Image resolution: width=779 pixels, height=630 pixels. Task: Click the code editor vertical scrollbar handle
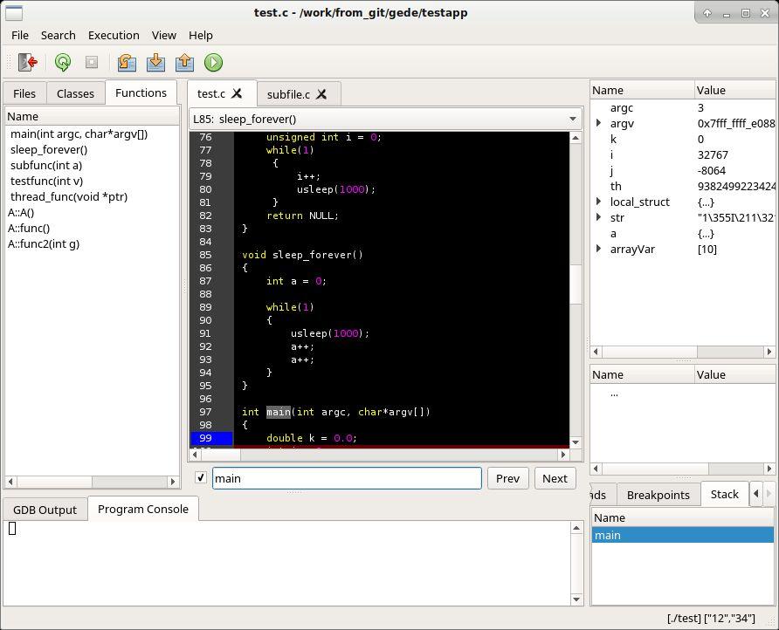pyautogui.click(x=576, y=284)
